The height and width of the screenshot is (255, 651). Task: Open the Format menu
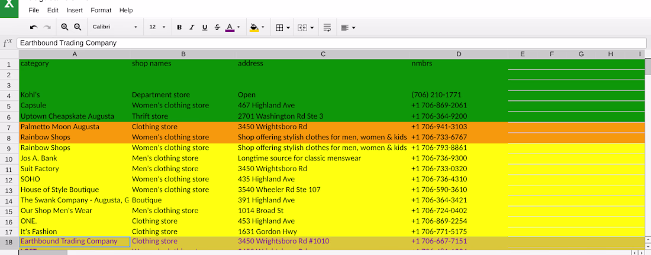tap(101, 11)
